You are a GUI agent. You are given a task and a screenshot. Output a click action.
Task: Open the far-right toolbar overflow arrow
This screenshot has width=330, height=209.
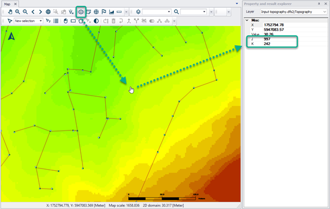tap(229, 12)
